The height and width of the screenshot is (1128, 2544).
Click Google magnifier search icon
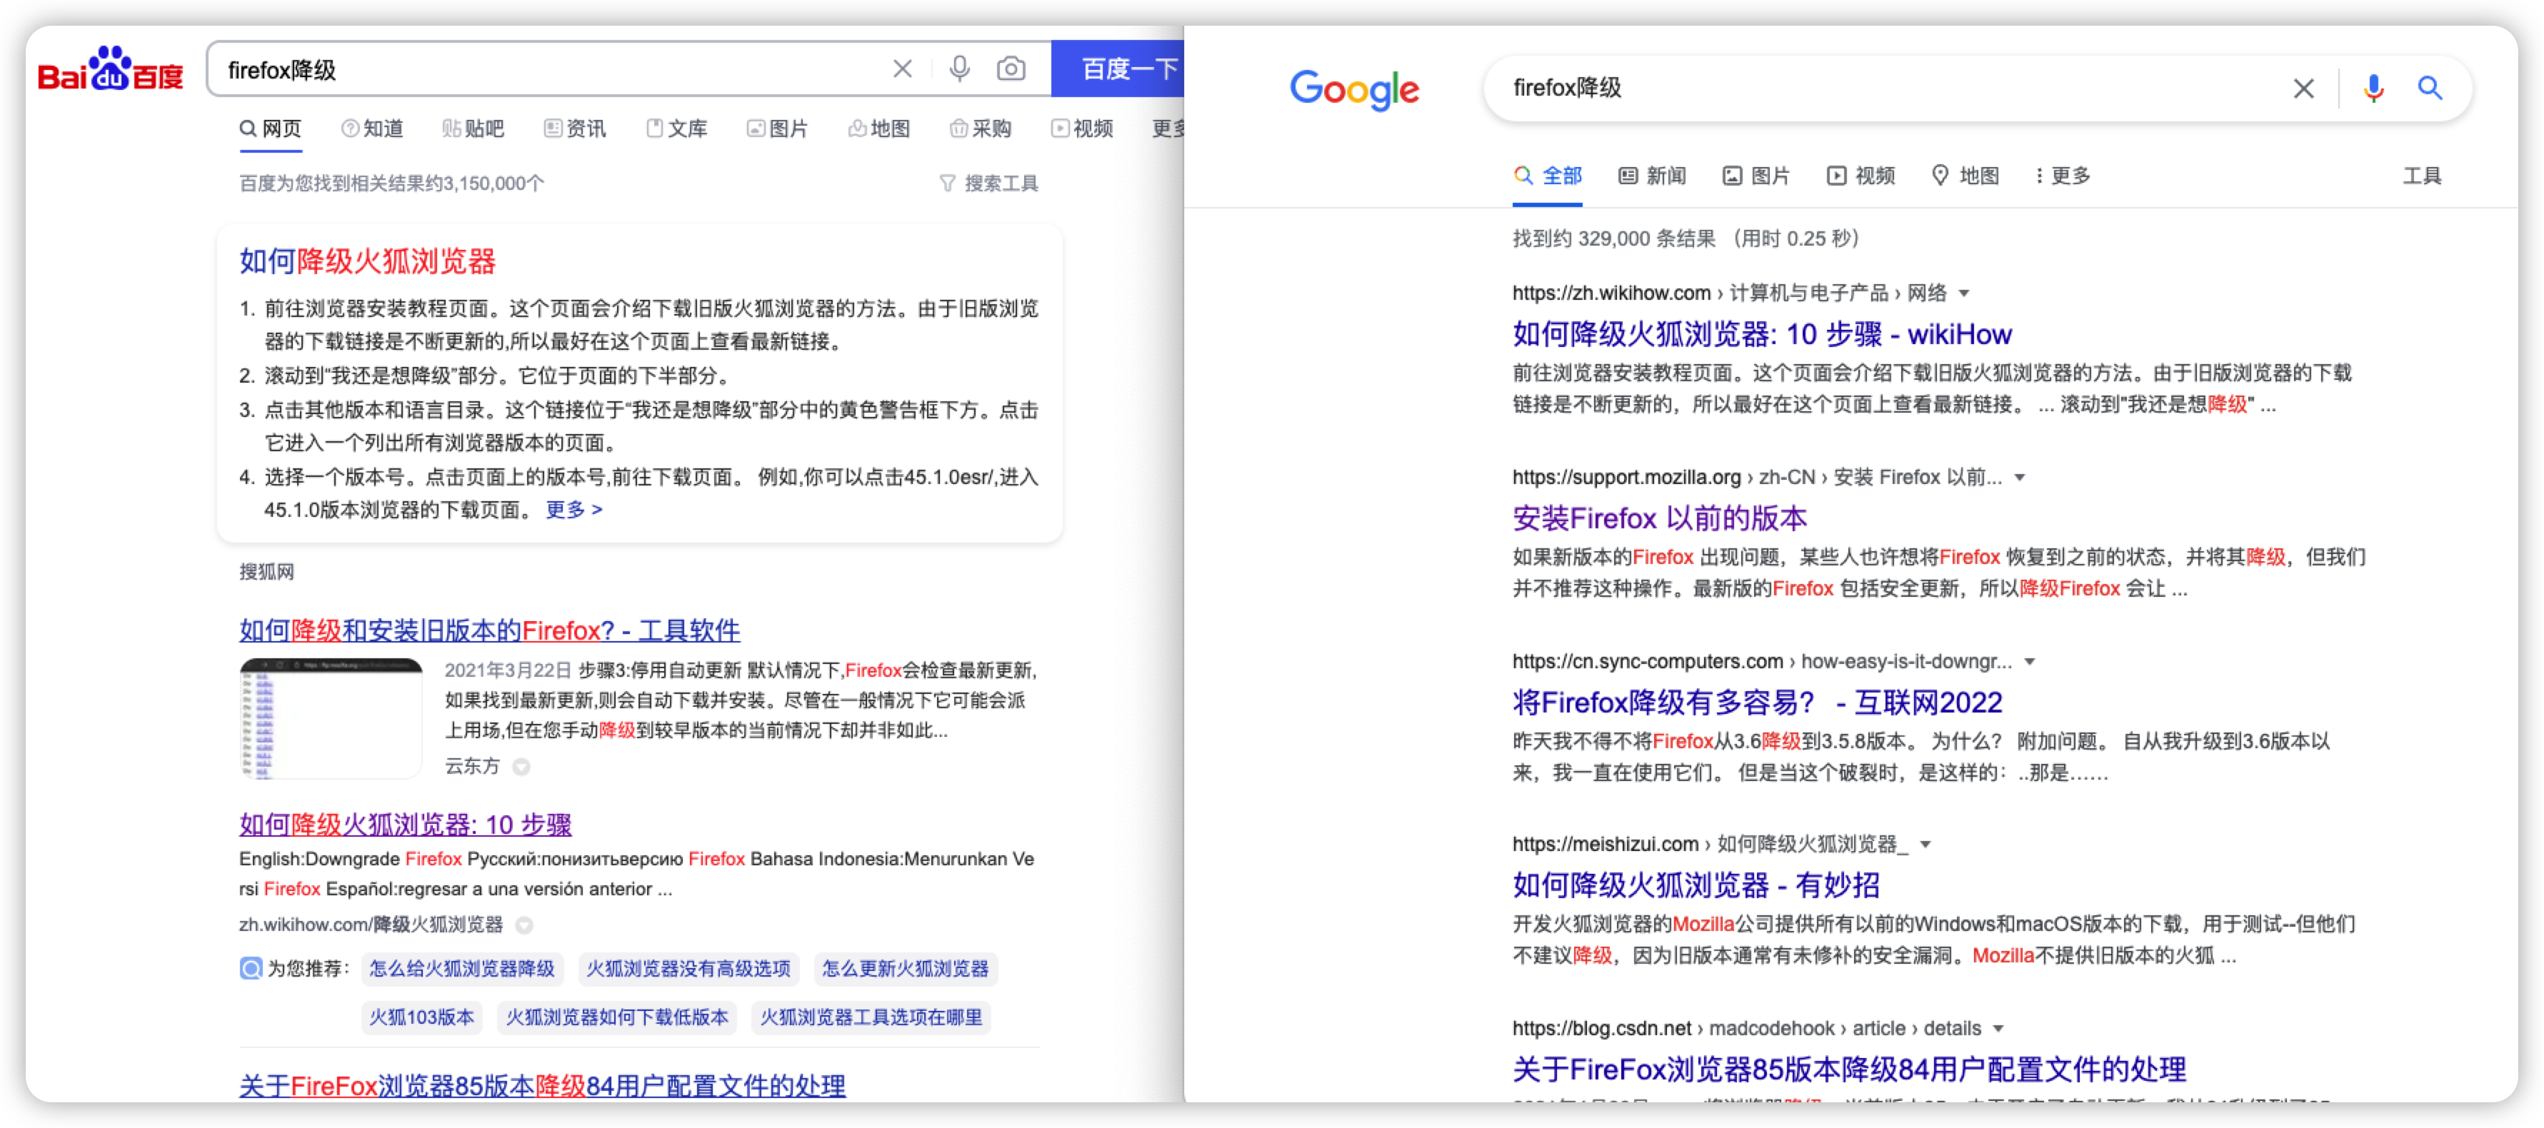pyautogui.click(x=2430, y=89)
